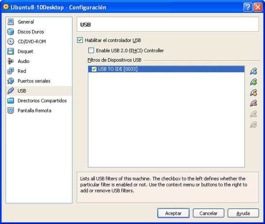Switch to Directorios Compartidos section
Viewport: 265px width, 224px height.
42,101
